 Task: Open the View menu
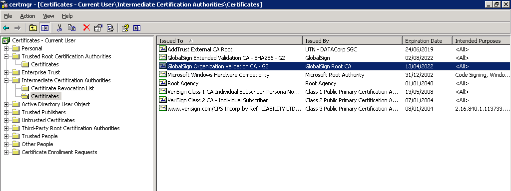click(48, 16)
